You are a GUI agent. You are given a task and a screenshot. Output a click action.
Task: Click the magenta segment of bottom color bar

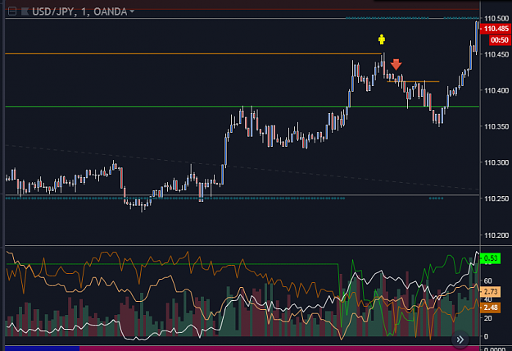click(279, 349)
